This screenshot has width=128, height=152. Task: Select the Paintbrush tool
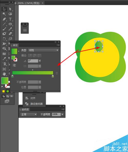click(x=4, y=29)
